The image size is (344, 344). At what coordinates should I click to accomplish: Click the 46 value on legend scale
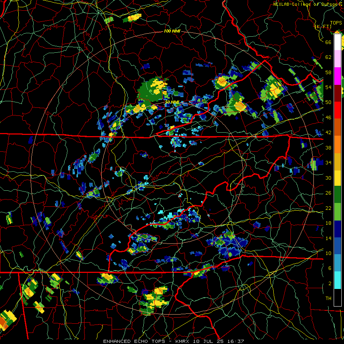pos(328,118)
